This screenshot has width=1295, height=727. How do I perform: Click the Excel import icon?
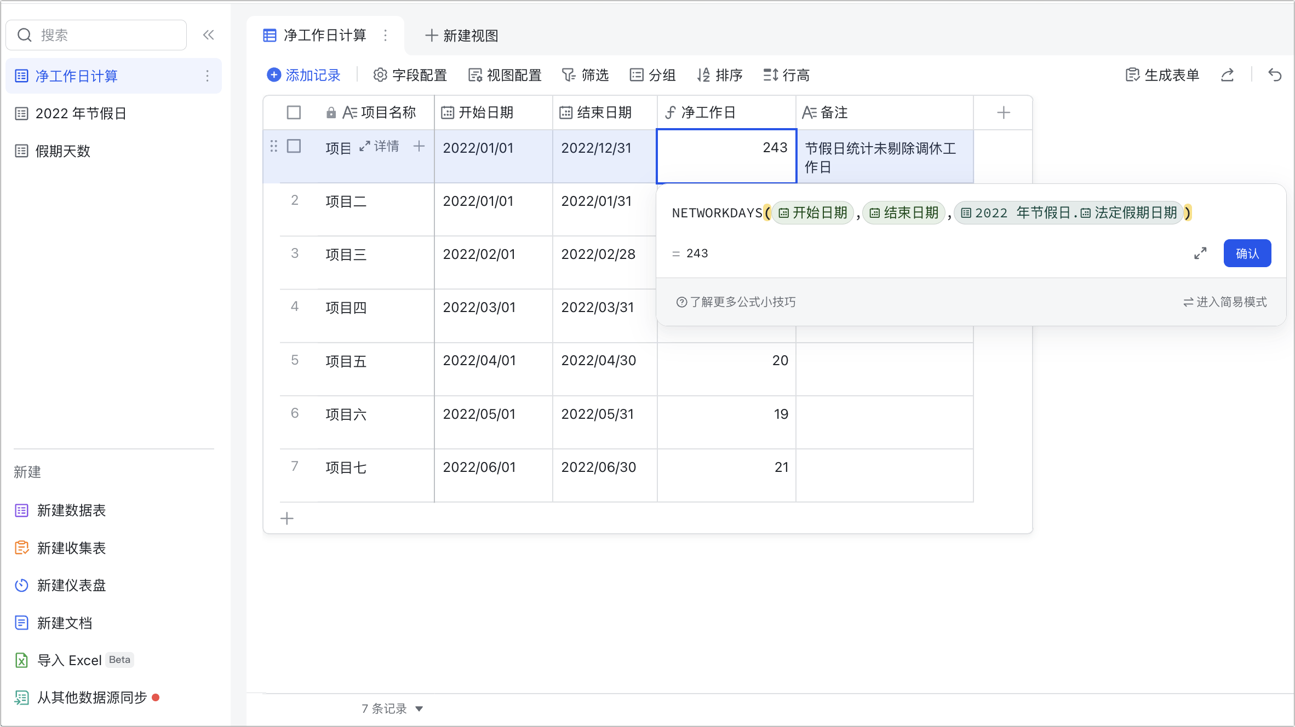21,661
